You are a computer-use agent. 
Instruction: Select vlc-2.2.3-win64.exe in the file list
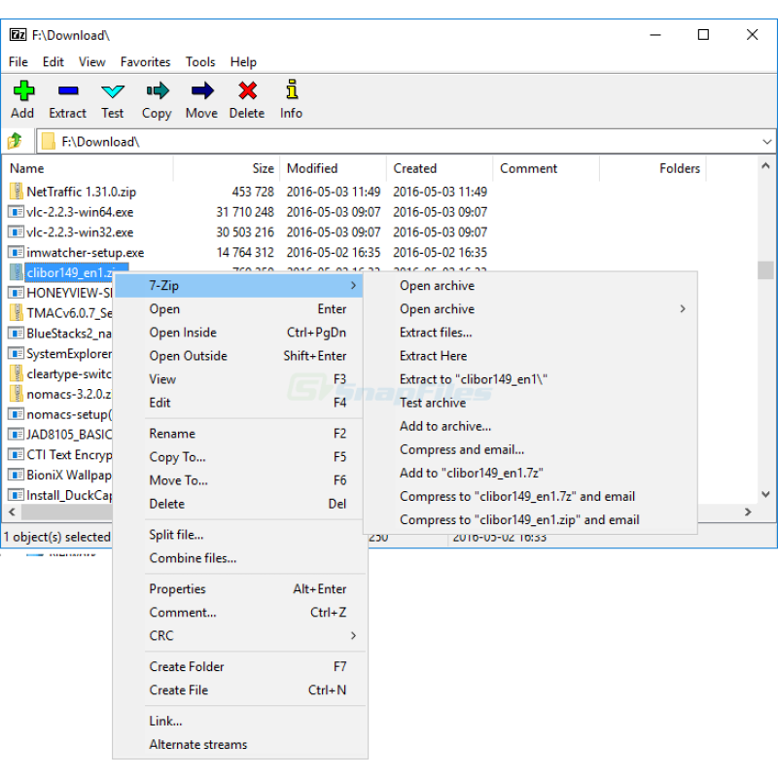pyautogui.click(x=80, y=212)
